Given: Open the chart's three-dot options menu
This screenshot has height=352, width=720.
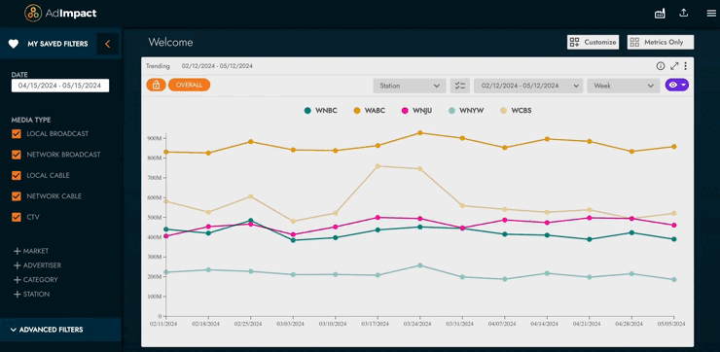Looking at the screenshot, I should 686,66.
